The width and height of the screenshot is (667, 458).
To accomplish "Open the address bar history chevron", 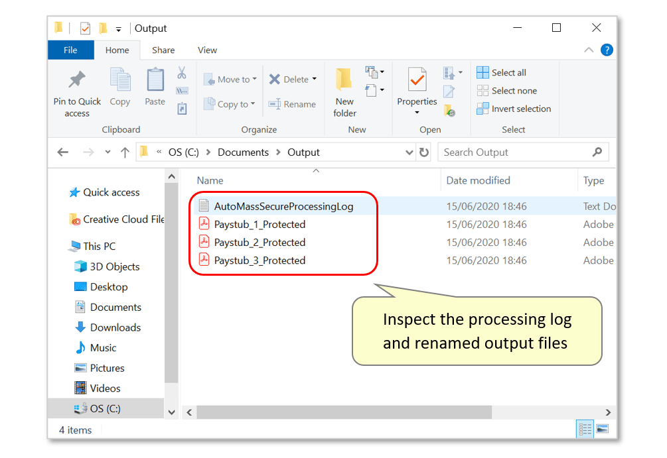I will click(x=409, y=152).
